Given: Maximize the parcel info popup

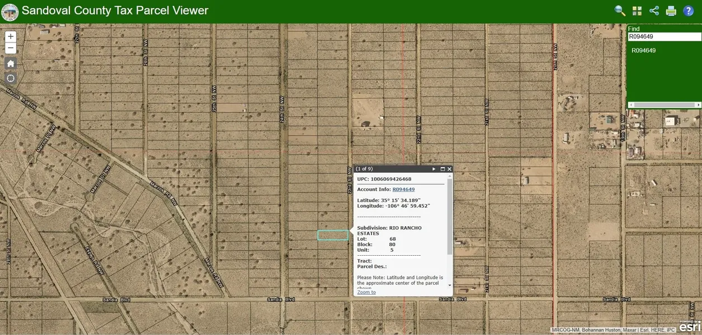Looking at the screenshot, I should (442, 169).
